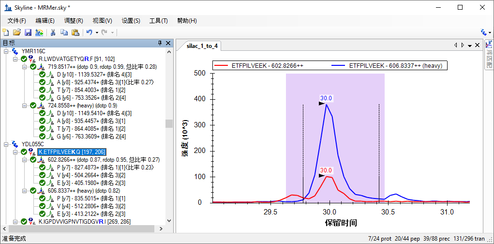Click the Save floppy disk icon

28,32
